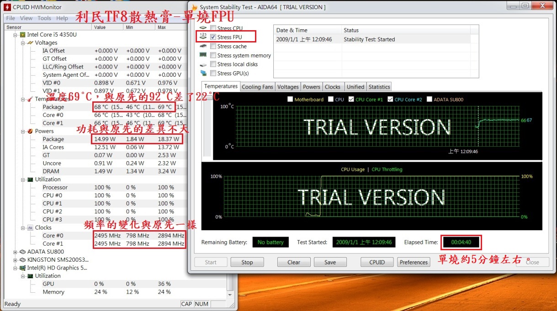The image size is (557, 311).
Task: Open the View menu in HWMonitor
Action: coord(26,18)
